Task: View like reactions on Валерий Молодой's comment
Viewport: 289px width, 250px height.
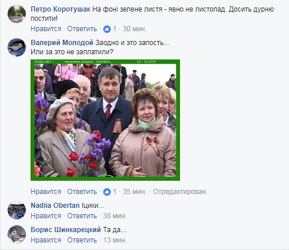Action: click(x=110, y=192)
